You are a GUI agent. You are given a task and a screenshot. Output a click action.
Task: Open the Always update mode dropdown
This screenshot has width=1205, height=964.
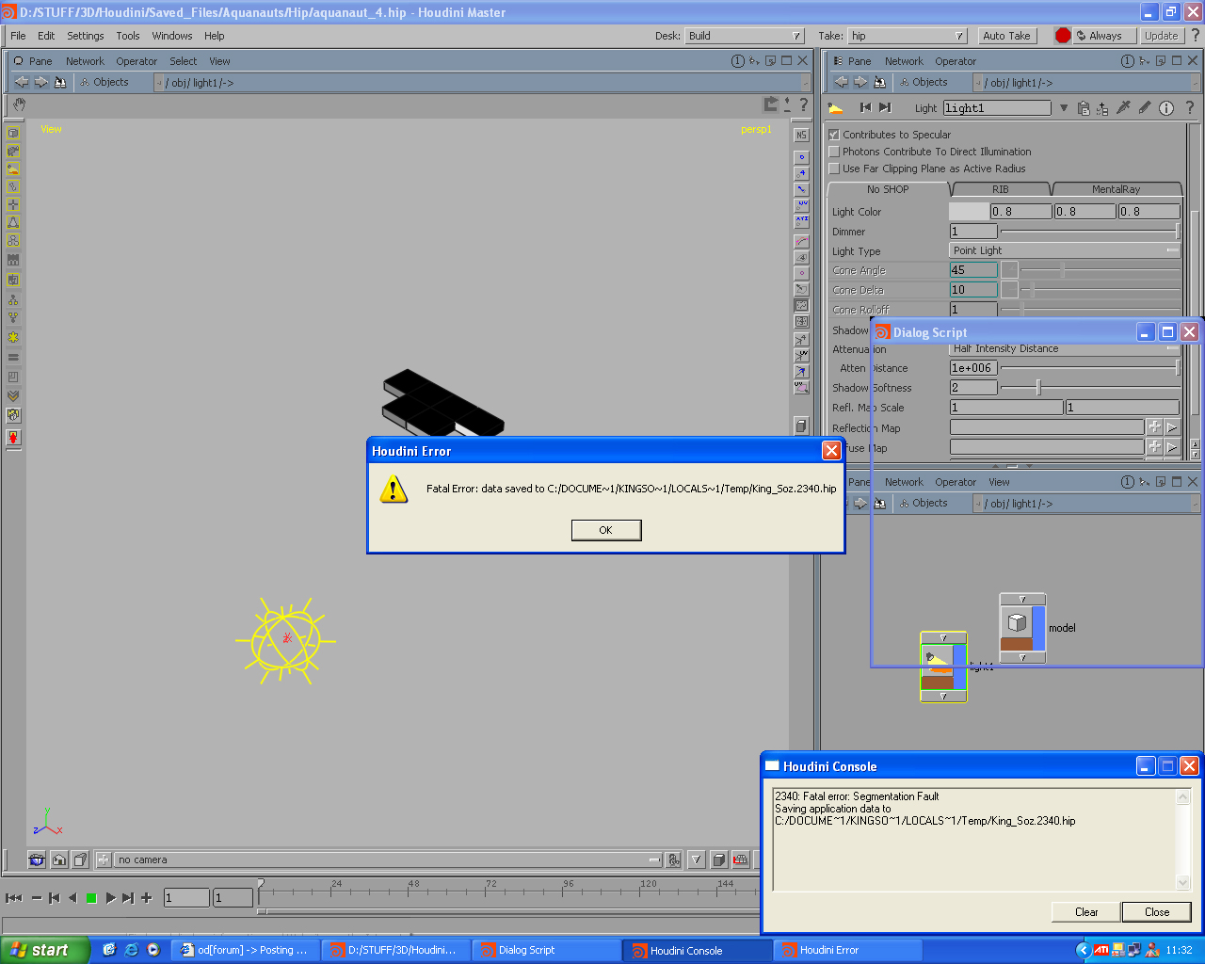click(1104, 36)
